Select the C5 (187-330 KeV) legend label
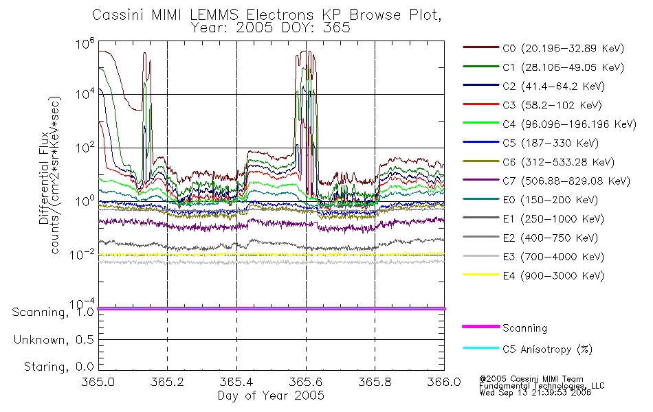653x412 pixels. pos(551,143)
